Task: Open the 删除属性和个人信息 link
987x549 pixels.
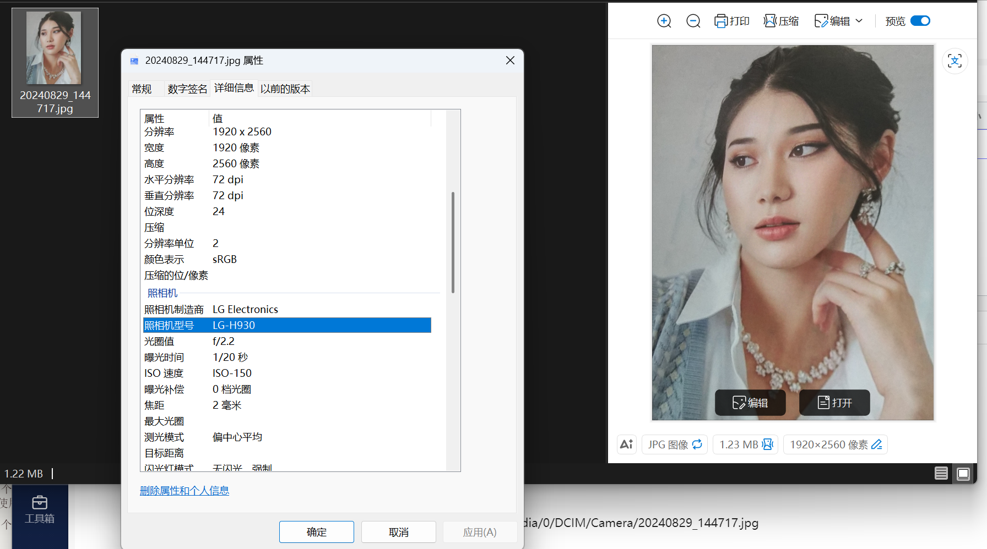Action: tap(185, 491)
